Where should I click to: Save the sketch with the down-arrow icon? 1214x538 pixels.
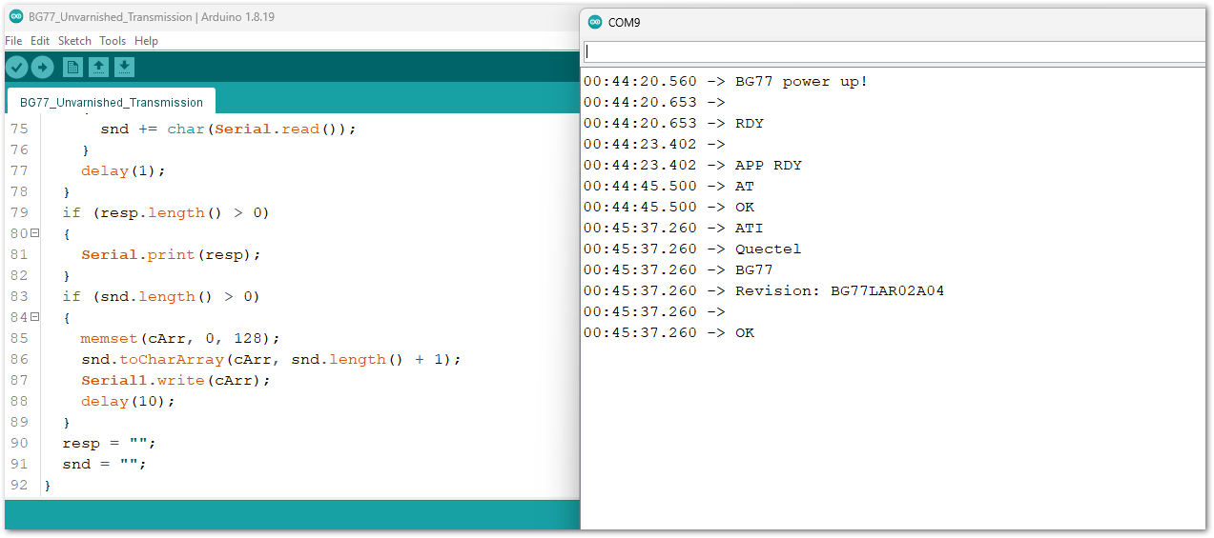pos(125,67)
